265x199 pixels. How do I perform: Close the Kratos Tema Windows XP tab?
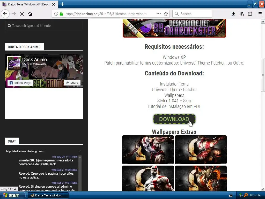[x=54, y=4]
